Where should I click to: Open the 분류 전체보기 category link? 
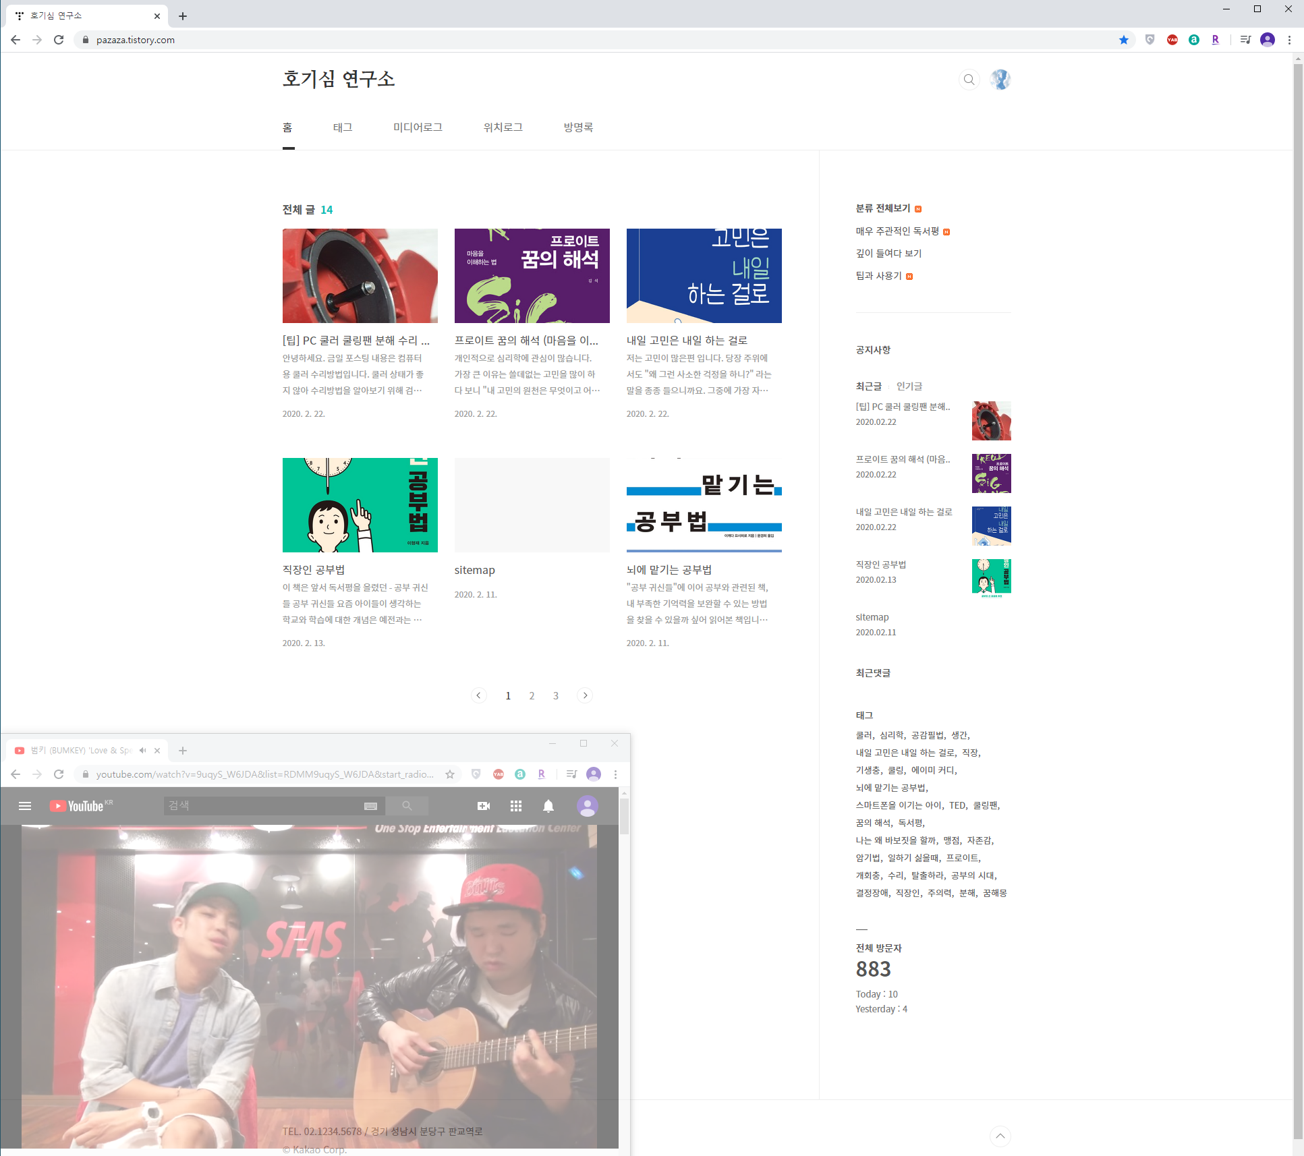(x=883, y=208)
